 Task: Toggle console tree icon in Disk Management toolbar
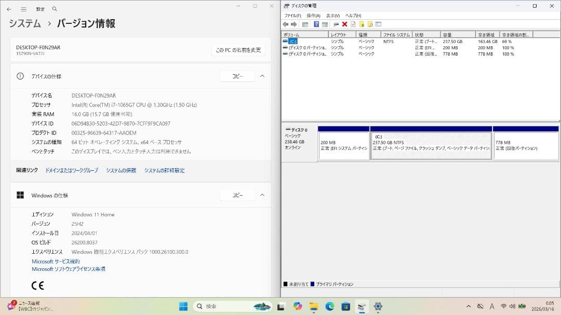305,24
